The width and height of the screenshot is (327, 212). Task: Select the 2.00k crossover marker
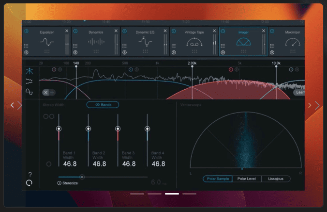192,66
